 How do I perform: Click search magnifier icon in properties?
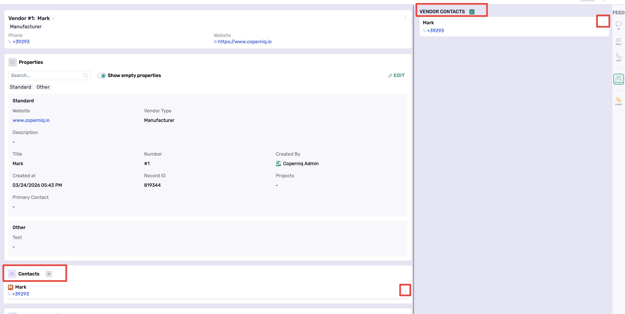[85, 75]
